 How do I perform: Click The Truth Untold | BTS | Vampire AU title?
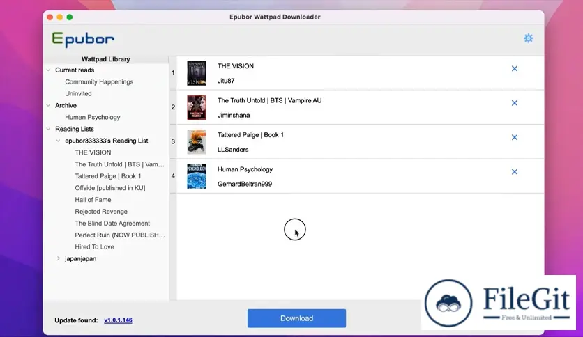point(270,100)
